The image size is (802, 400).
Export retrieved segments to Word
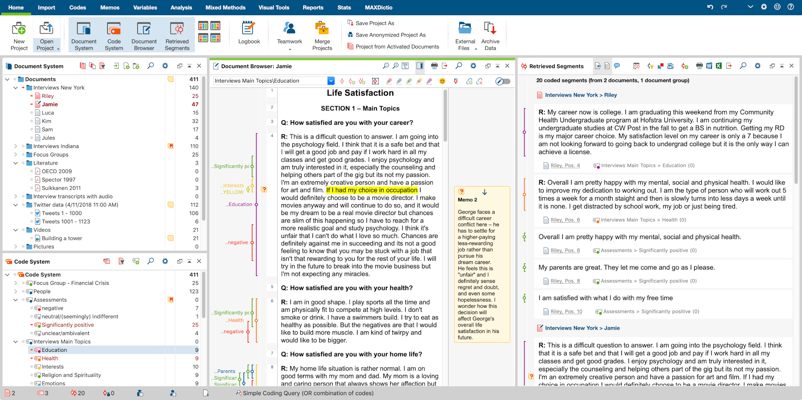(x=709, y=66)
